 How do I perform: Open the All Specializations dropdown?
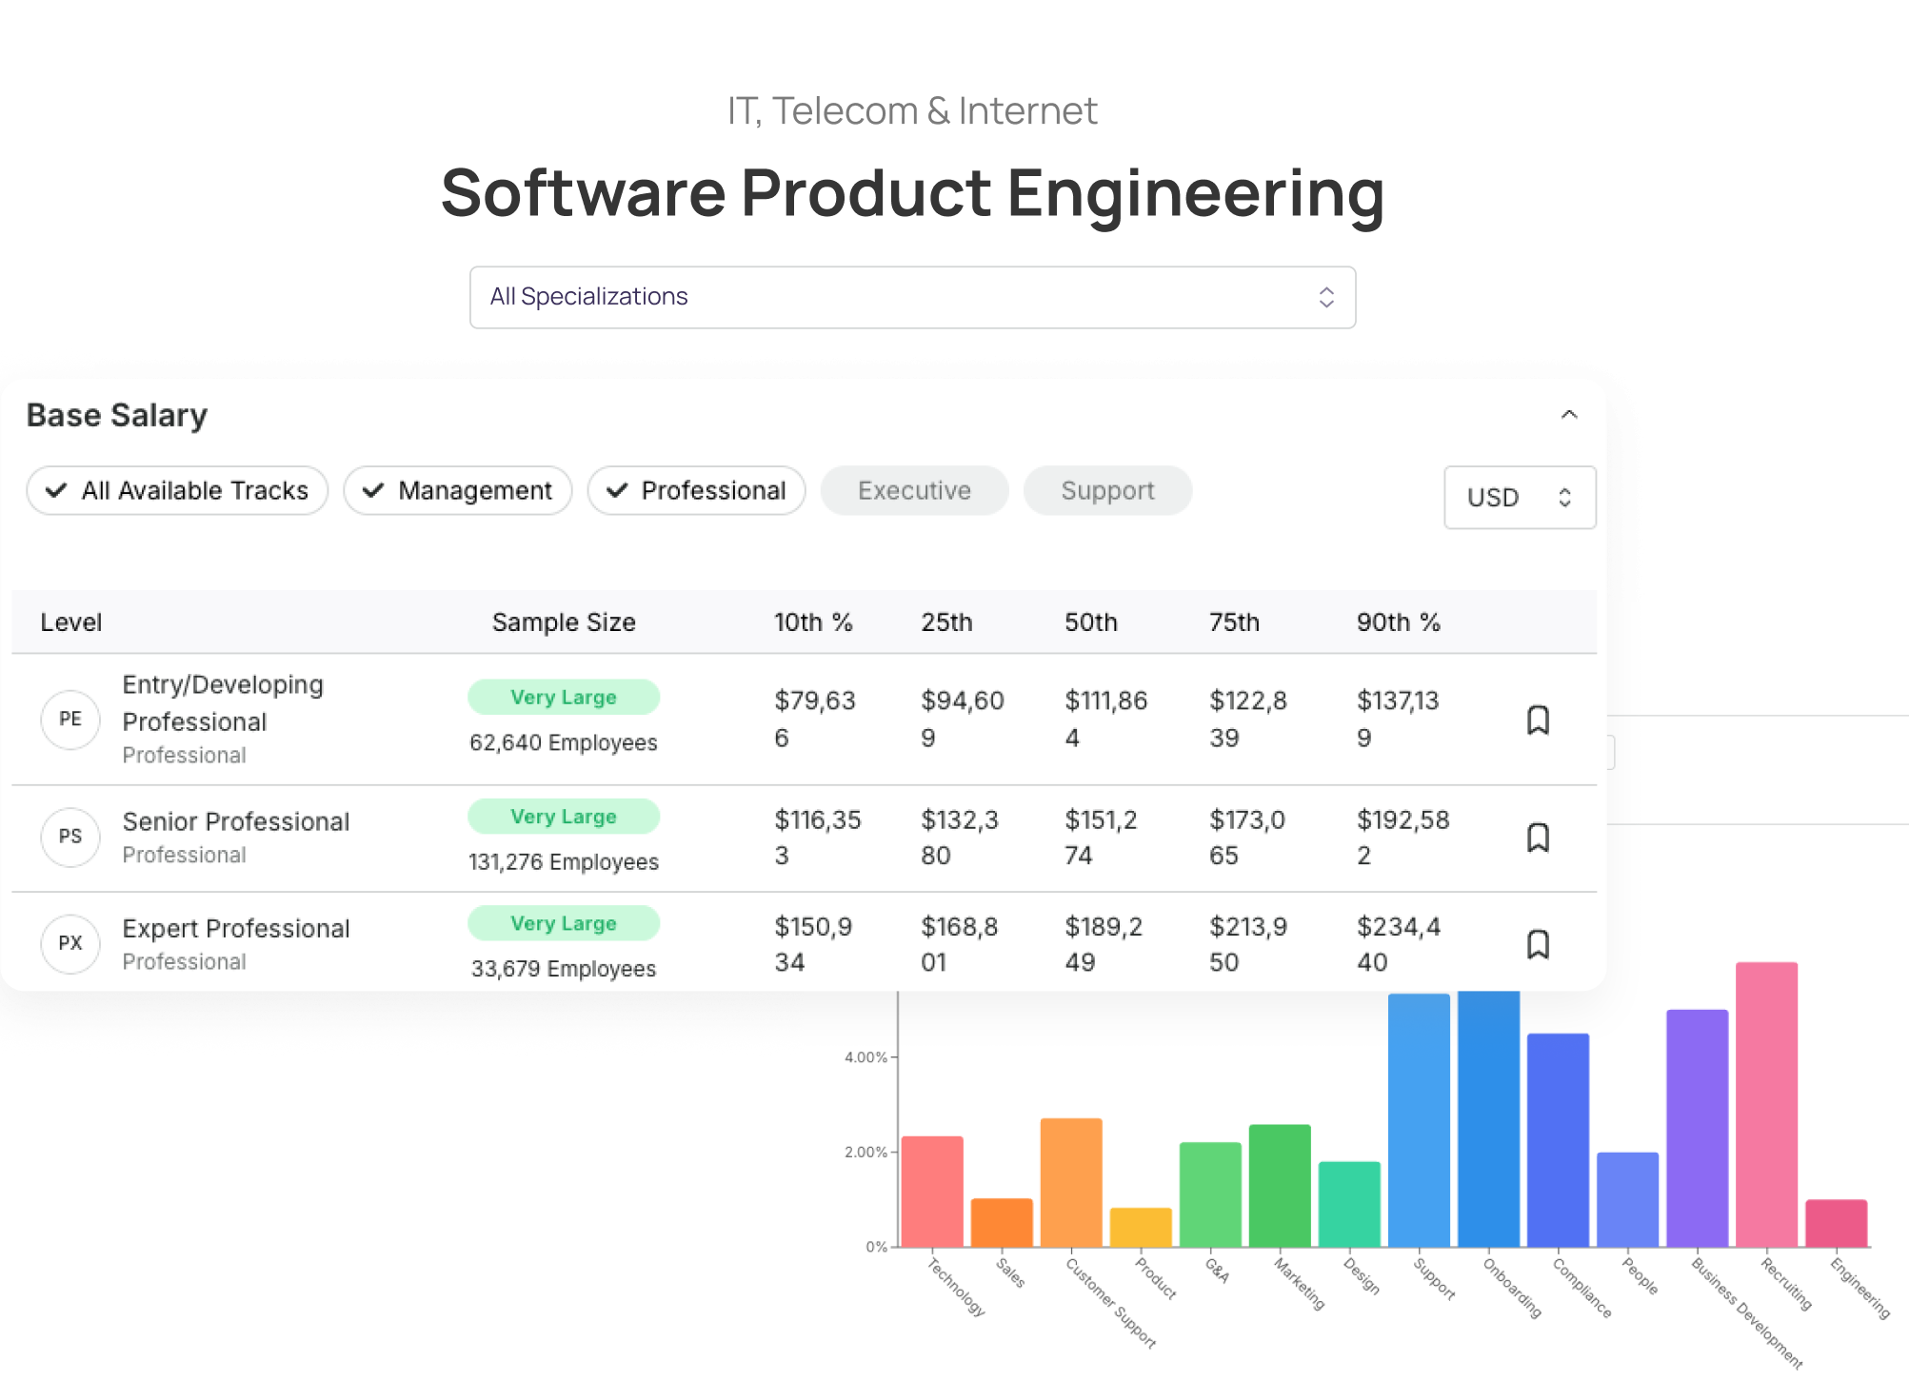tap(912, 297)
